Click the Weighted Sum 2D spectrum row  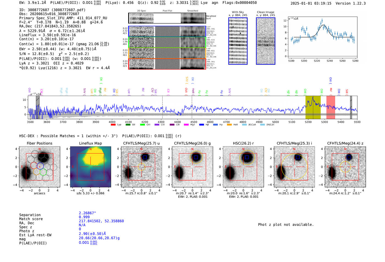coord(167,18)
